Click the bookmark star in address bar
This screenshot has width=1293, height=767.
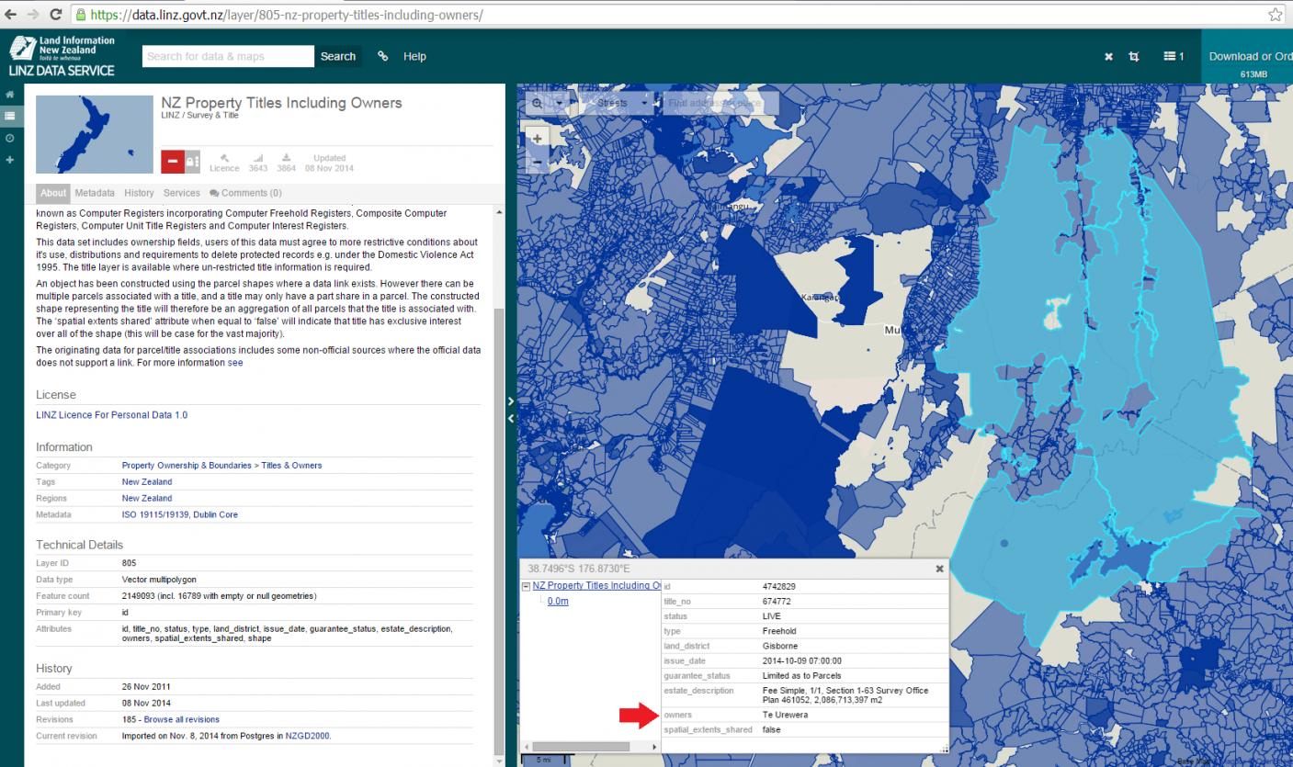(x=1275, y=15)
